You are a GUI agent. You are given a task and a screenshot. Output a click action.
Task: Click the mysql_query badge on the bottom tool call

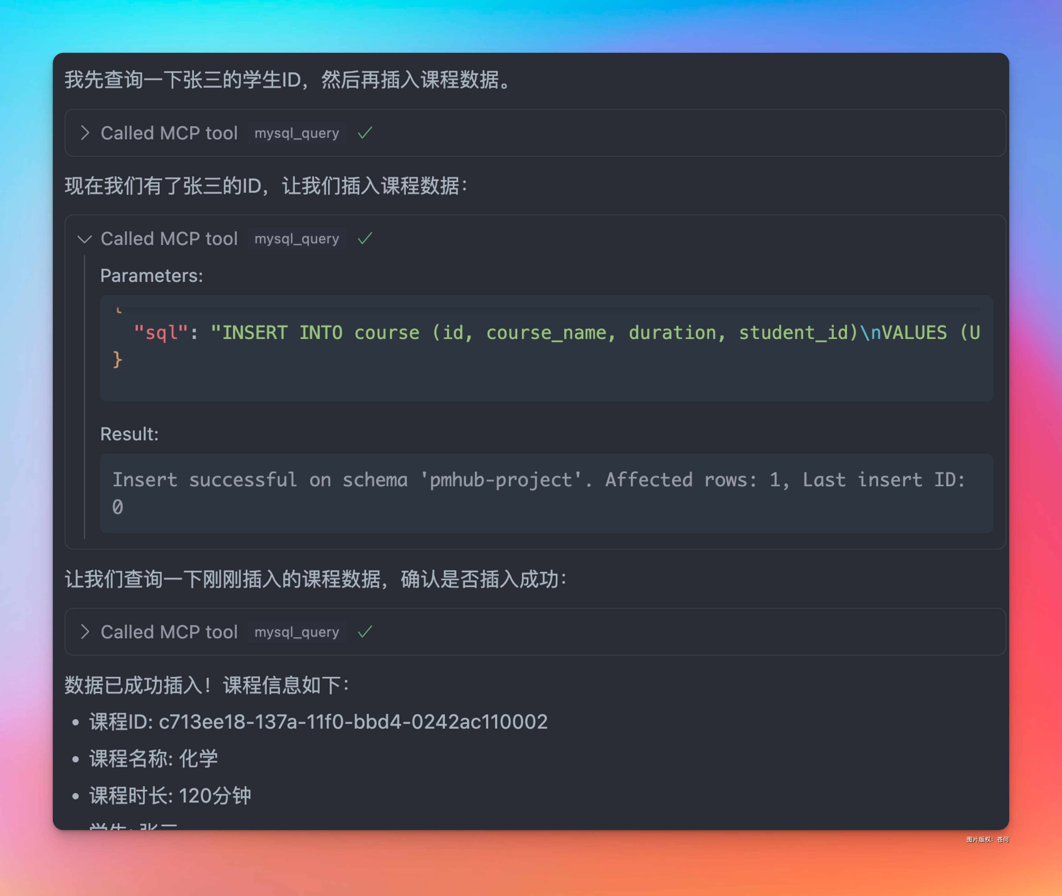click(x=296, y=632)
